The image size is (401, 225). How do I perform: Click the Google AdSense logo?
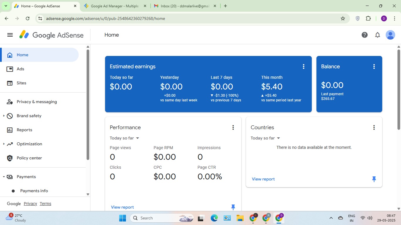click(x=51, y=35)
